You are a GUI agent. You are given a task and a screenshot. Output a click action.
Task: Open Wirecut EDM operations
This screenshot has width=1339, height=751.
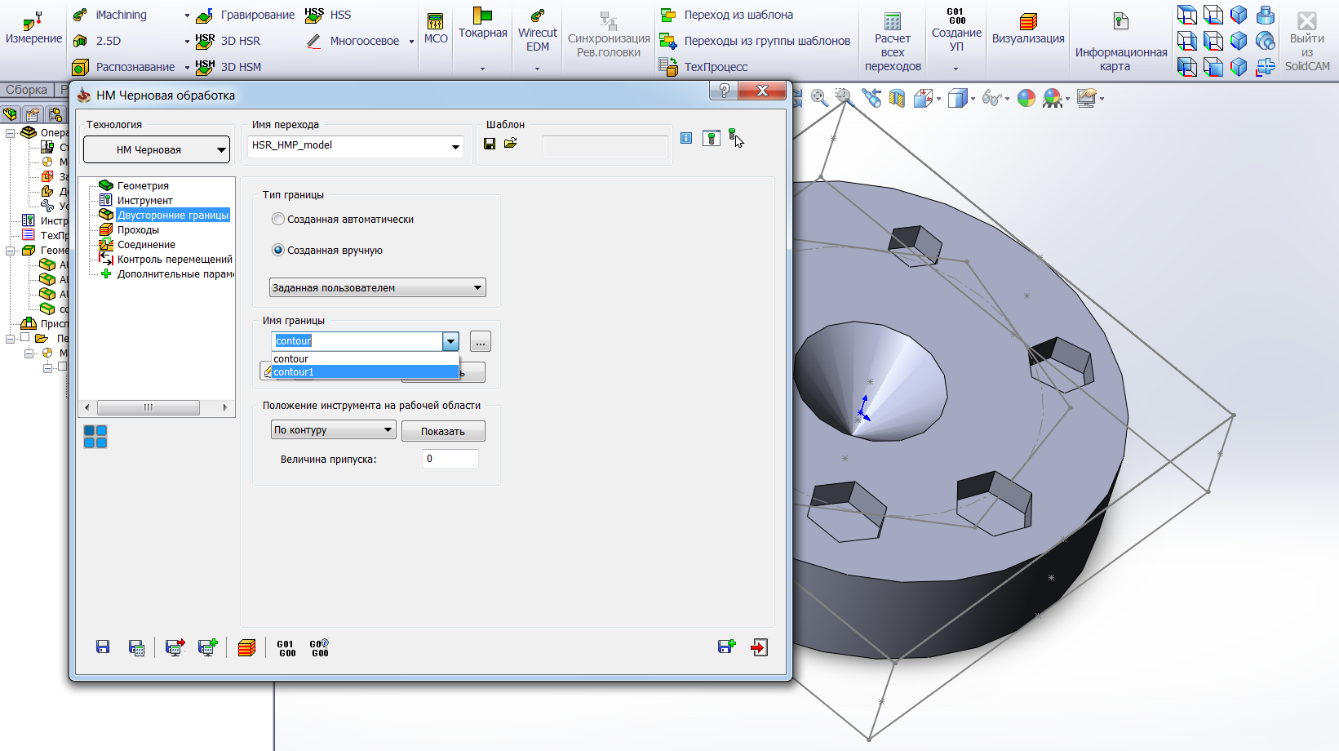pos(538,30)
